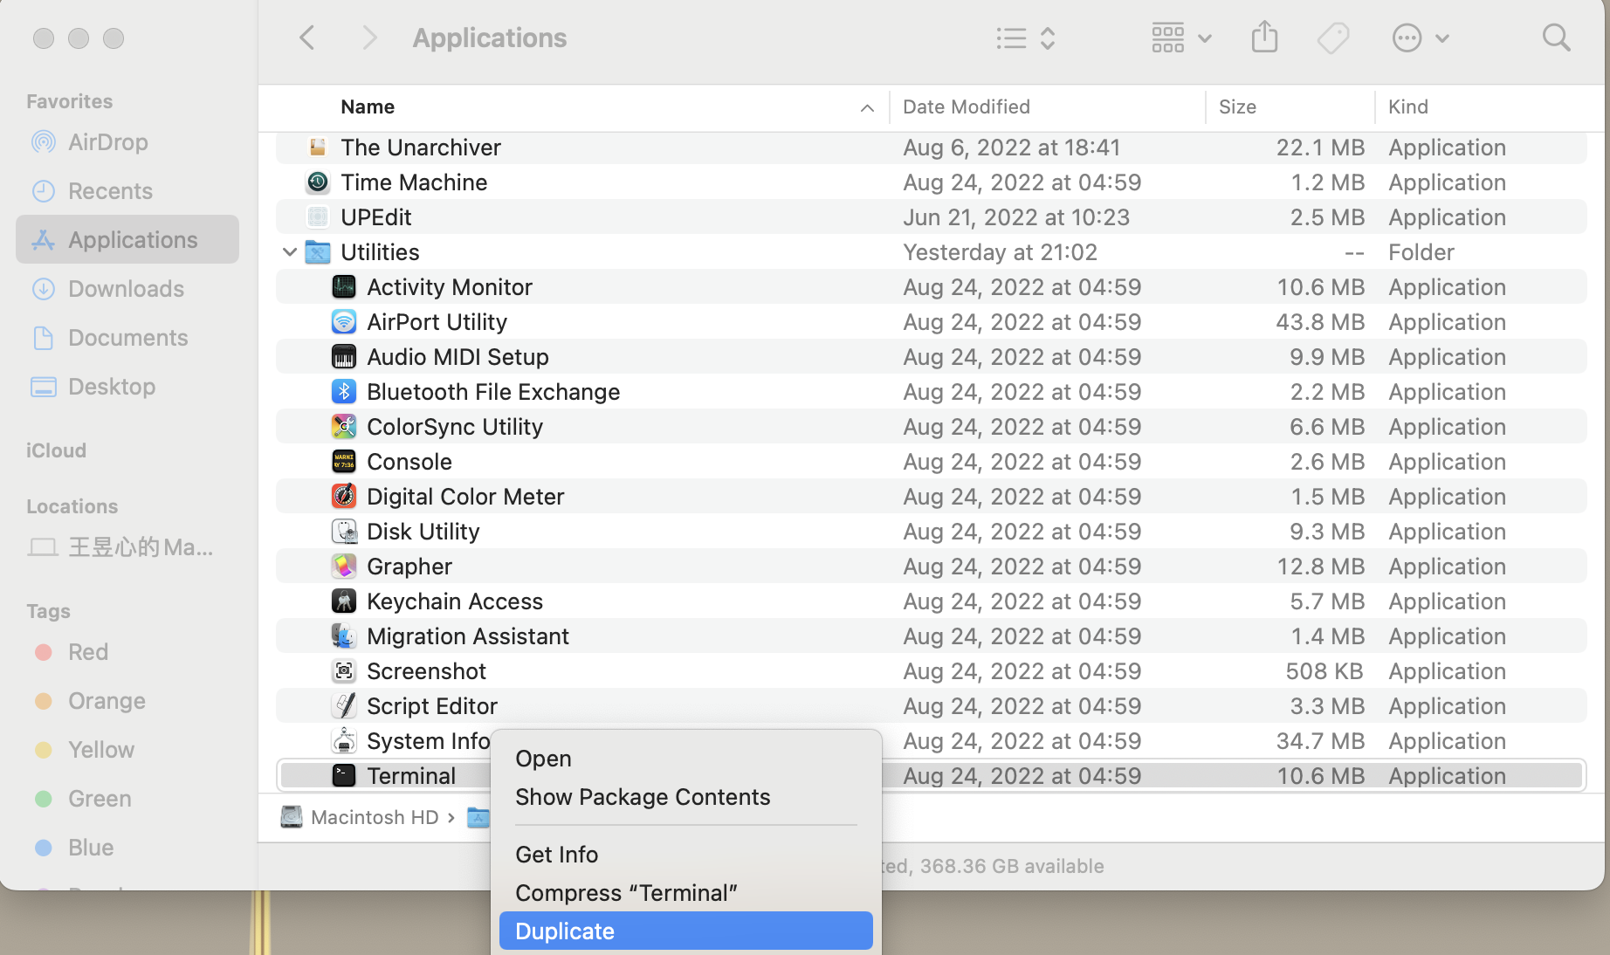This screenshot has width=1610, height=955.
Task: Select the Time Machine application icon
Action: pos(317,182)
